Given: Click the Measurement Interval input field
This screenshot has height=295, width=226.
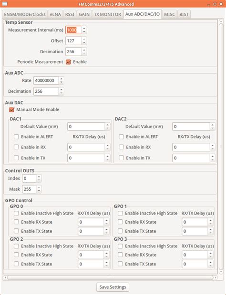Looking at the screenshot, I should coord(73,30).
